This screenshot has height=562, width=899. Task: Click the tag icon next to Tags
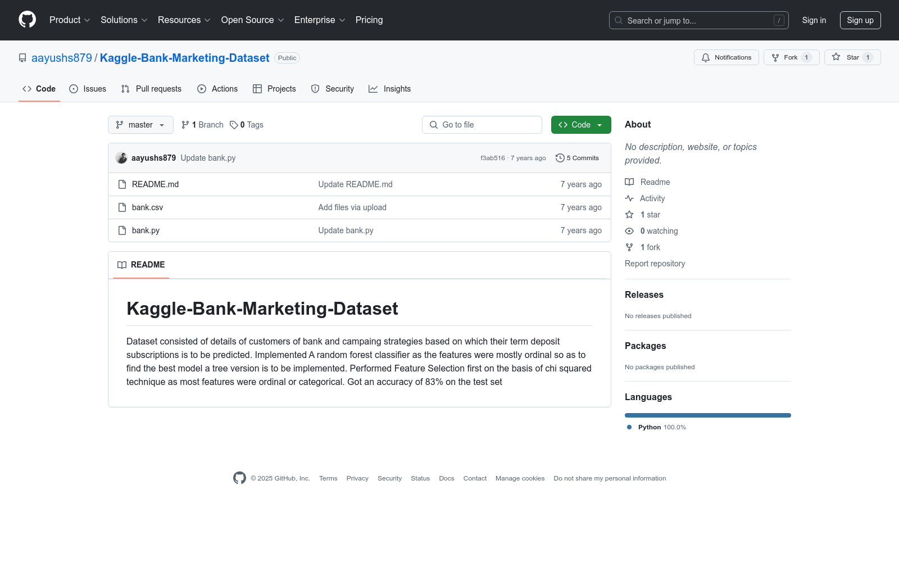[x=234, y=125]
